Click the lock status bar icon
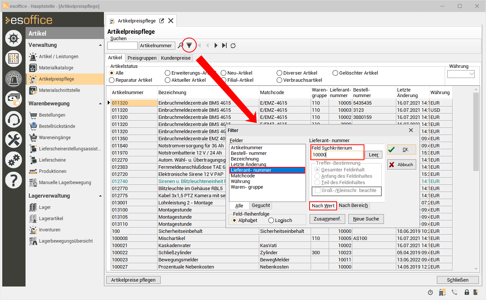This screenshot has width=486, height=300. click(x=467, y=292)
